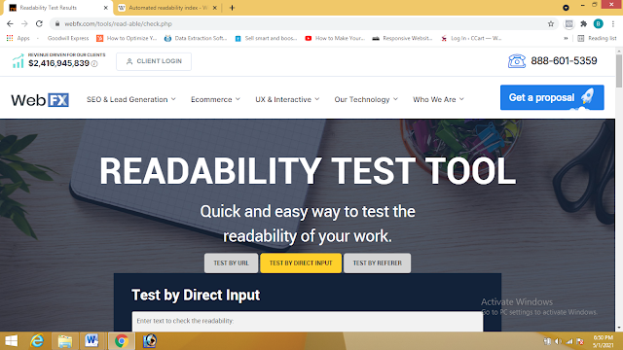
Task: Click the volume speaker tray icon
Action: 558,341
